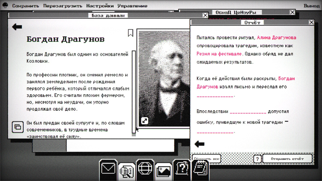This screenshot has width=322, height=181.
Task: Select the last blank field in report
Action: [215, 132]
